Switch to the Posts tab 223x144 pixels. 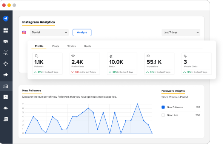click(55, 46)
